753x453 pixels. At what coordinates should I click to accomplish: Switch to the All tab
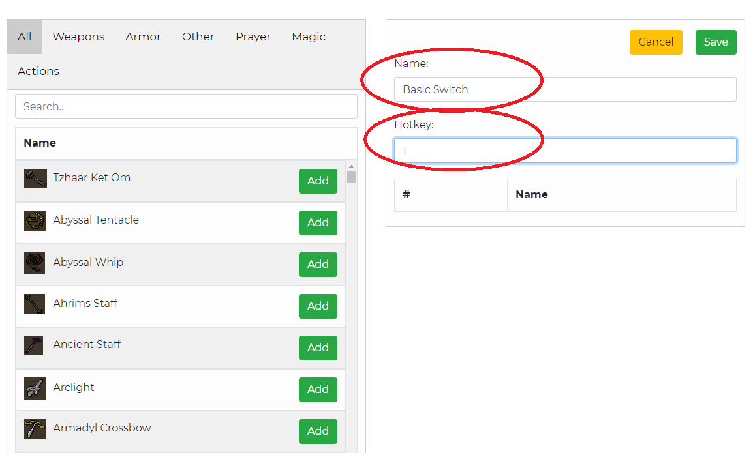(x=25, y=37)
